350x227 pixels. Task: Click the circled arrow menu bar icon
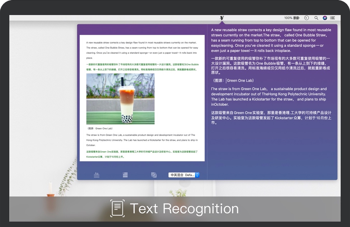pyautogui.click(x=306, y=18)
